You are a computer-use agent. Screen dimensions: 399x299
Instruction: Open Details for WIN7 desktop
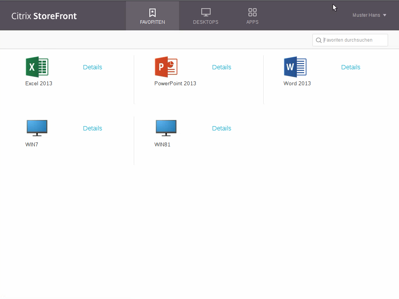pos(92,128)
